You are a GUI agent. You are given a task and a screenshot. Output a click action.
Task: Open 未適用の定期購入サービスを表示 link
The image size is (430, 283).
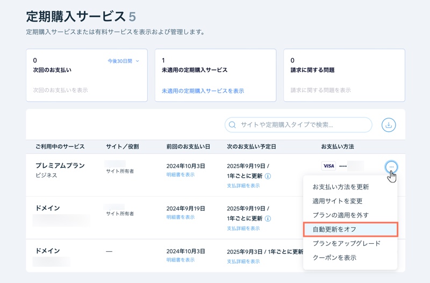[203, 91]
